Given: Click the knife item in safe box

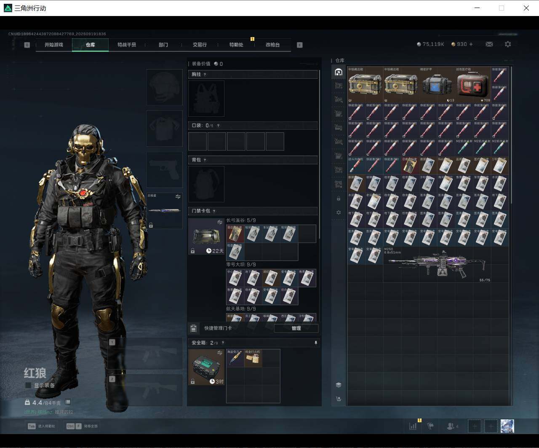Looking at the screenshot, I should point(235,358).
